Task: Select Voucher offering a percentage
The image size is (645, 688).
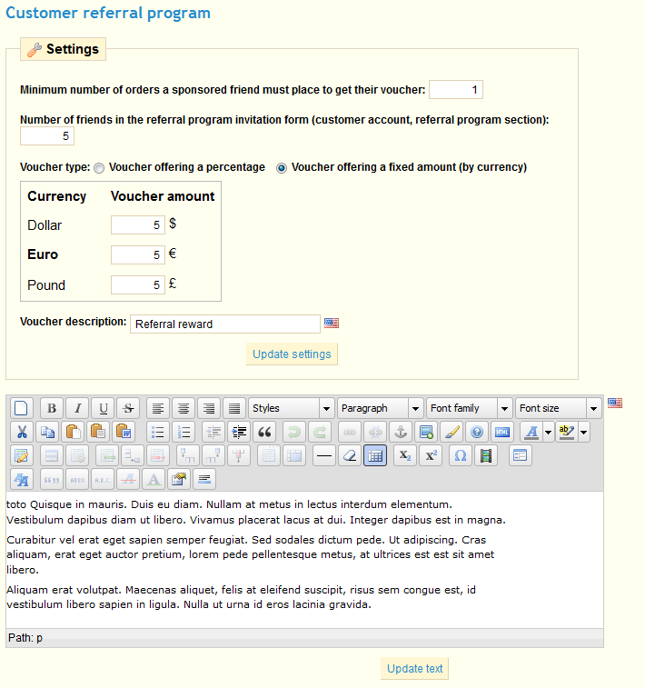Action: pos(100,168)
